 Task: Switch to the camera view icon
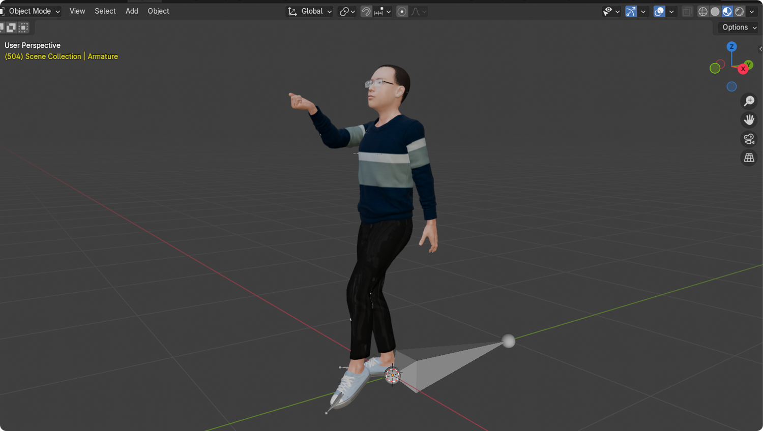pyautogui.click(x=749, y=139)
